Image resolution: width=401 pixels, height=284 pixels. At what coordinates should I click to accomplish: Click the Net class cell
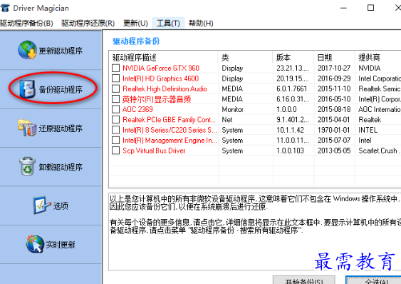coord(227,119)
